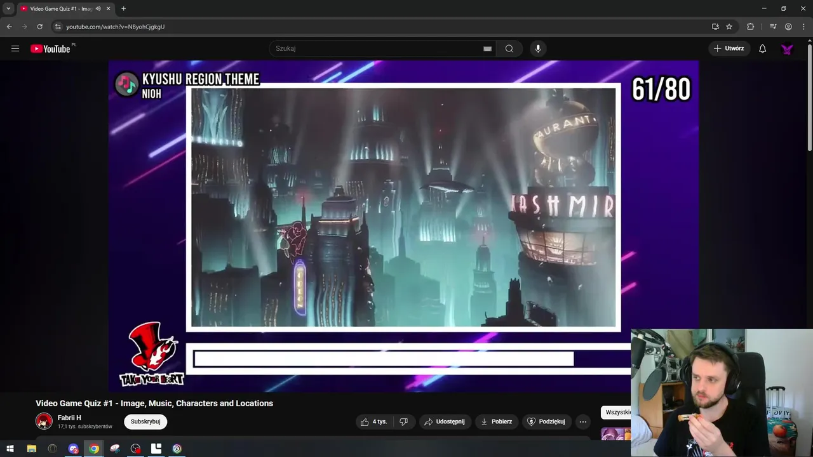This screenshot has height=457, width=813.
Task: Open the YouTube hamburger guide menu
Action: [x=15, y=49]
